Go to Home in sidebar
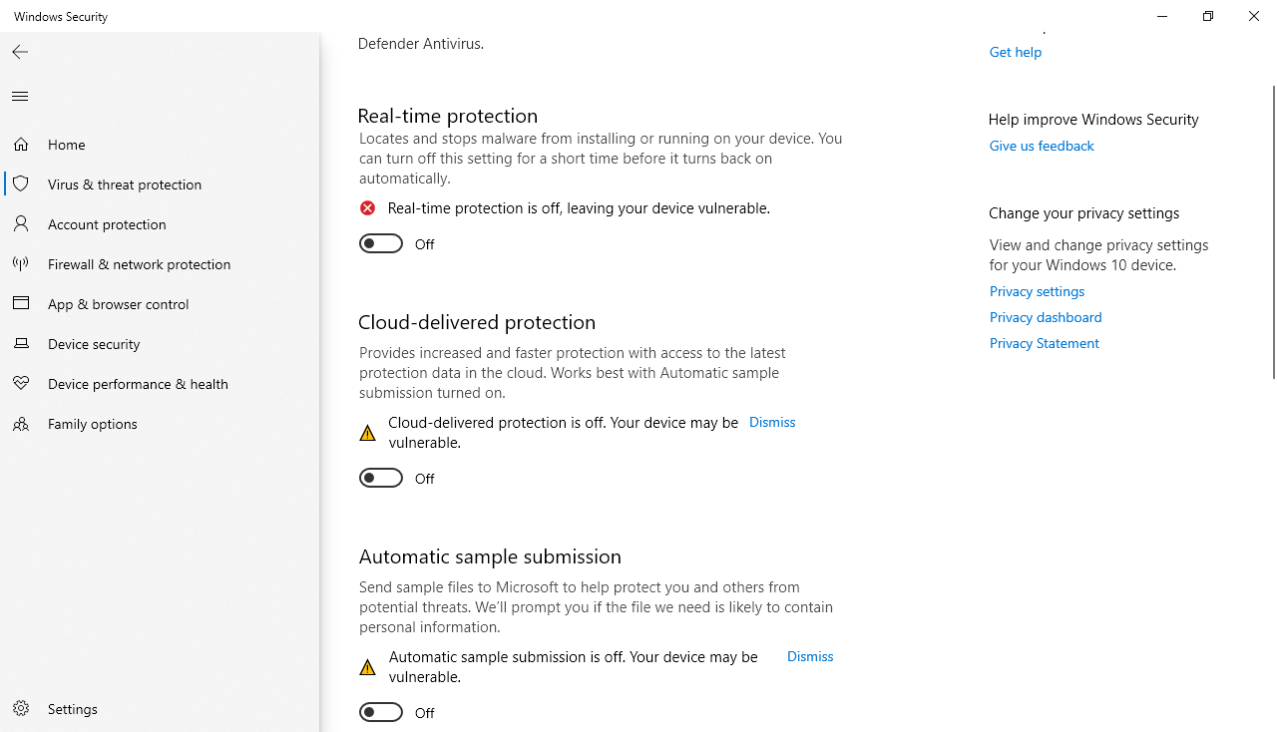 (160, 145)
